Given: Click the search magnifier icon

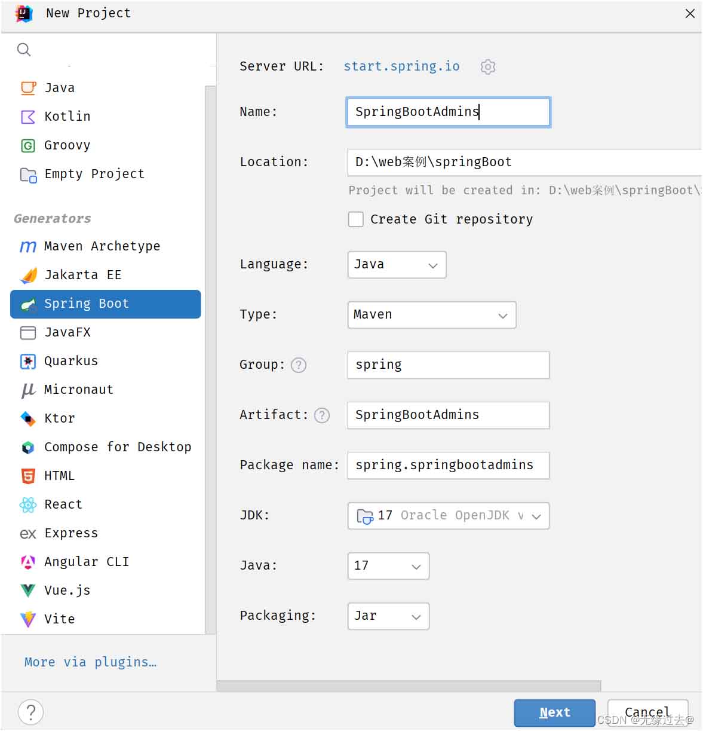Looking at the screenshot, I should coord(24,50).
